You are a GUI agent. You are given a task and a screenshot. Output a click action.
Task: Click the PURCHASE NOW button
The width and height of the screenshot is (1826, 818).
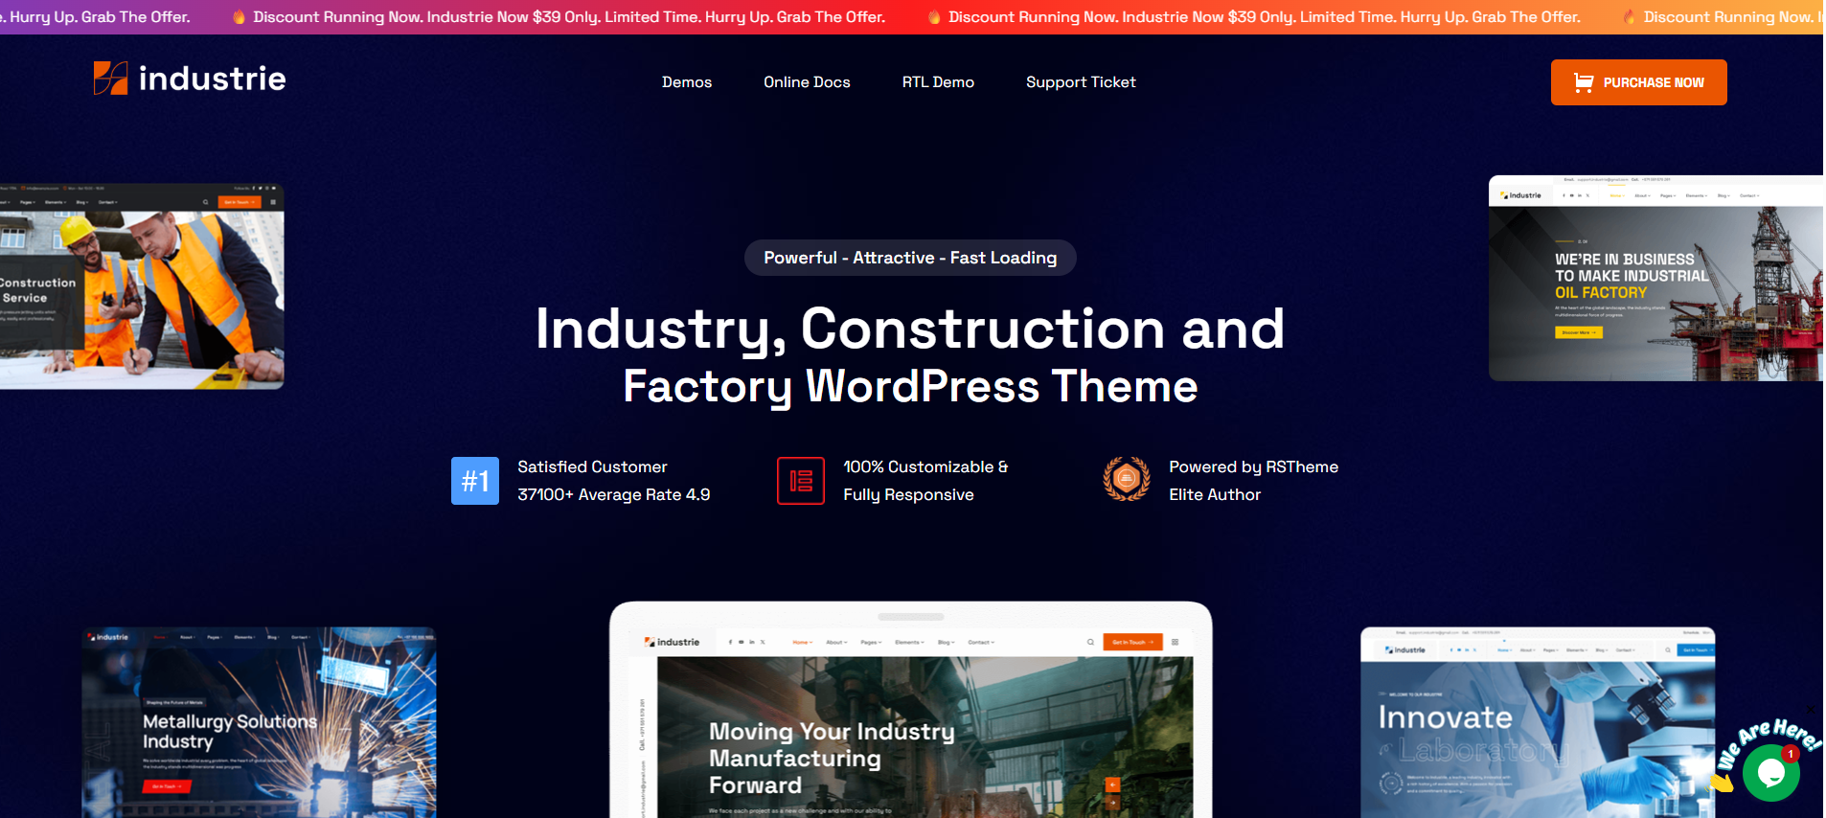[x=1638, y=82]
